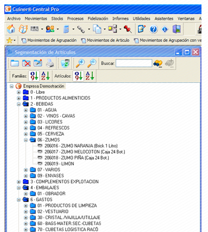The width and height of the screenshot is (208, 232).
Task: Select the 05 - CERVEZA folder
Action: point(51,134)
